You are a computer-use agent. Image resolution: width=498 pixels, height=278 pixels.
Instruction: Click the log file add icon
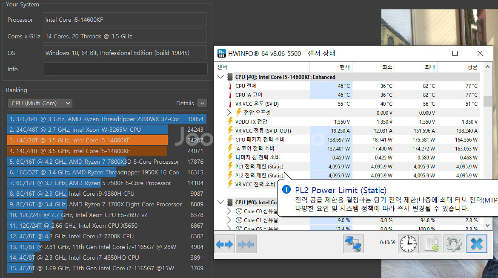click(x=431, y=244)
